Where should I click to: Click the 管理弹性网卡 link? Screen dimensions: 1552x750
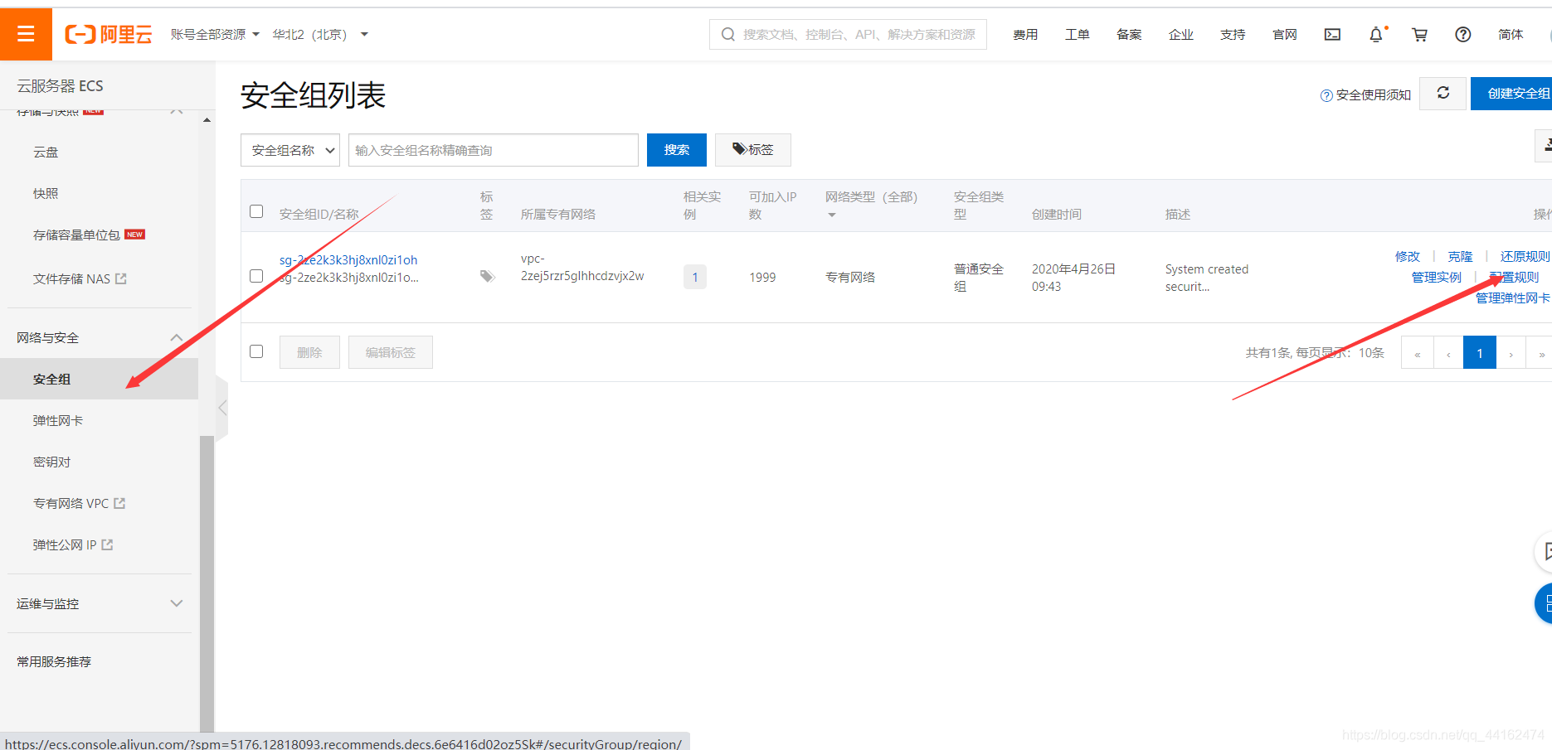pos(1513,298)
